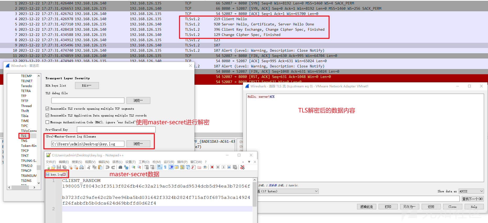Open the 编码(N) menu in Notepad++
This screenshot has width=488, height=223.
pos(104,162)
